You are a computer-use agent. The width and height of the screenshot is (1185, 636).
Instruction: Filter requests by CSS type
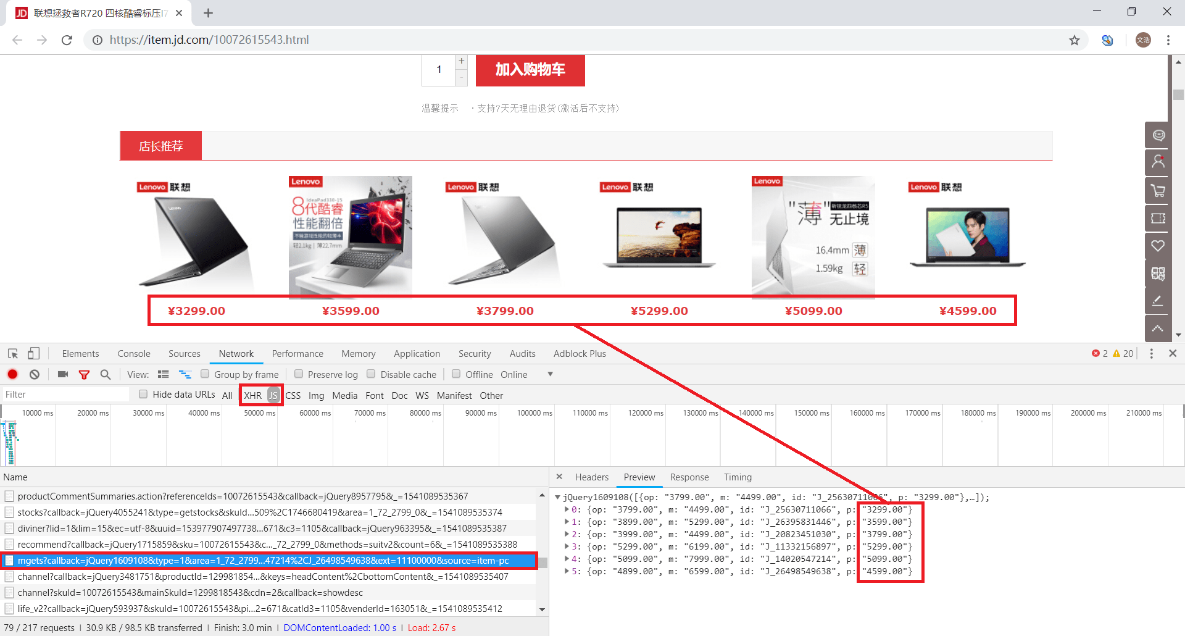click(x=293, y=395)
